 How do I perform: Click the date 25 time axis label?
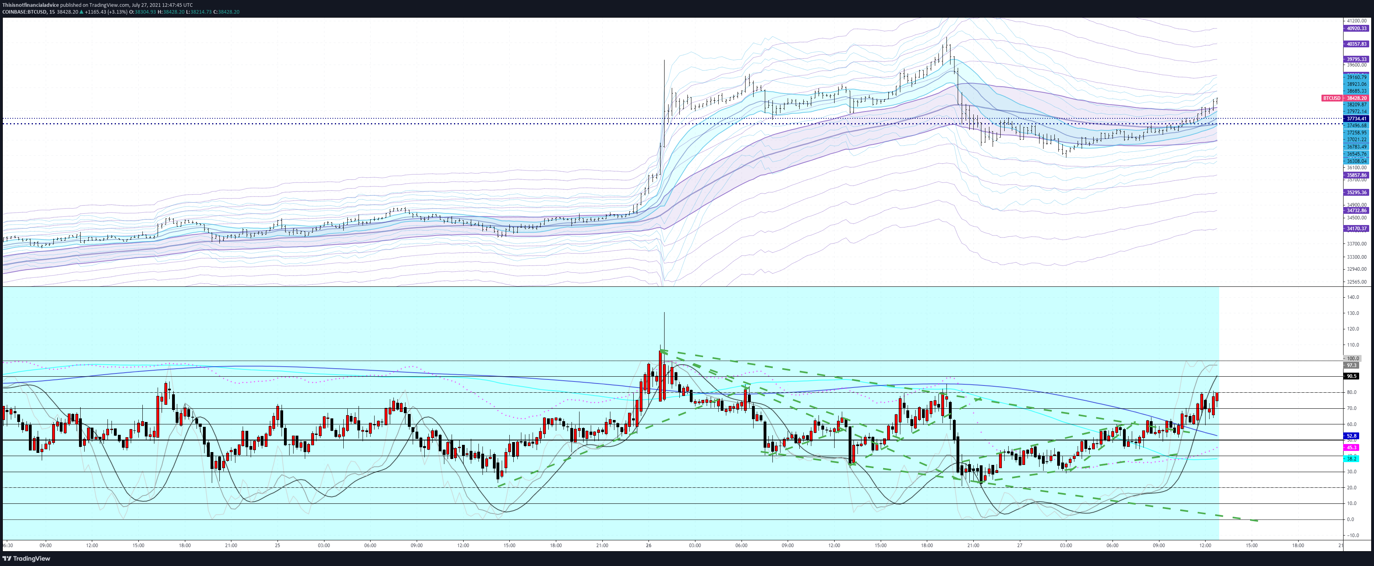point(278,545)
